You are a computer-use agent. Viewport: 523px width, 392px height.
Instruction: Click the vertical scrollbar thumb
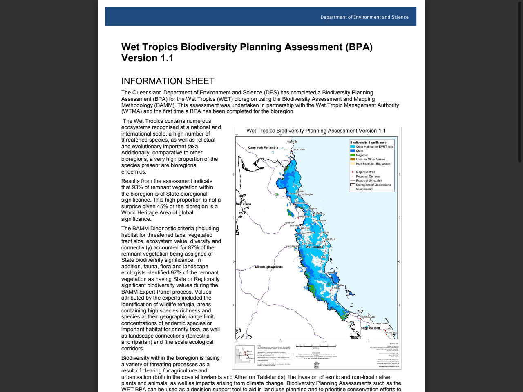pos(520,82)
